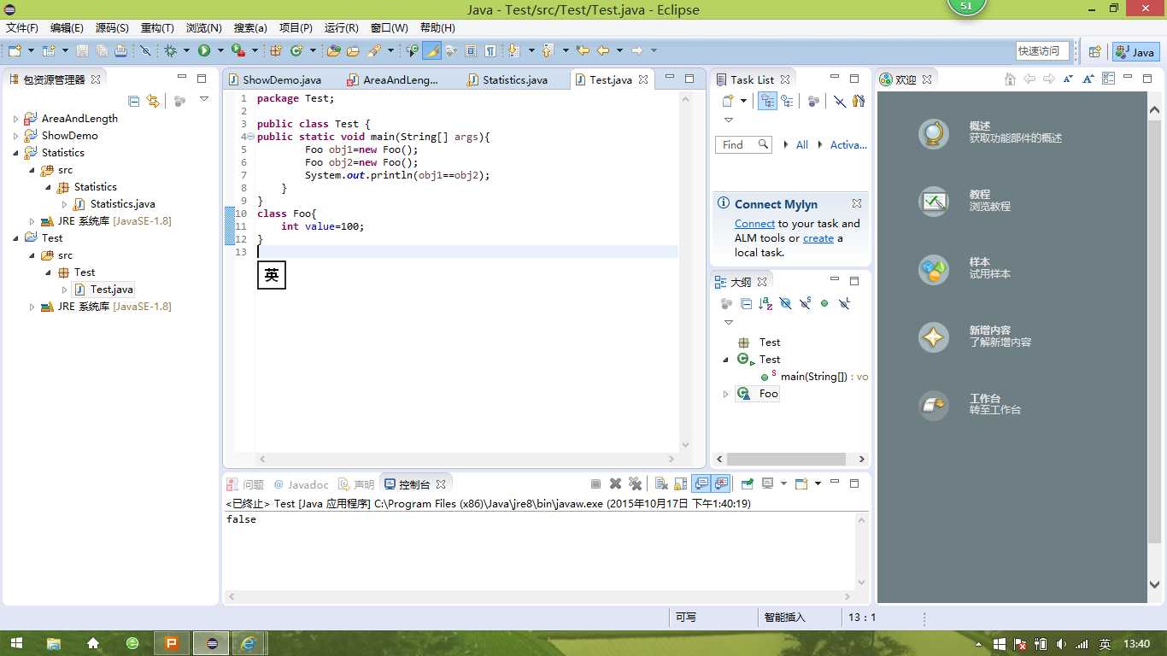
Task: Click the Find field in Task List
Action: pyautogui.click(x=737, y=145)
